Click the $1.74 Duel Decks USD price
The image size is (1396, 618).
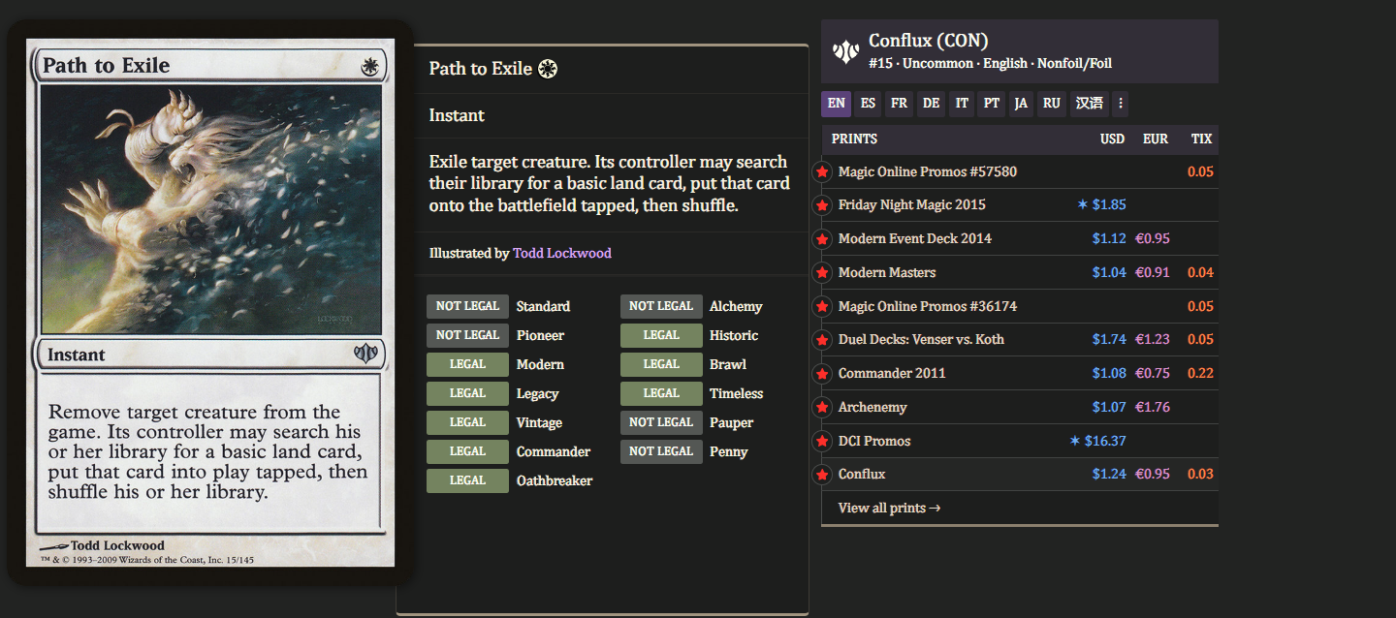(x=1109, y=340)
